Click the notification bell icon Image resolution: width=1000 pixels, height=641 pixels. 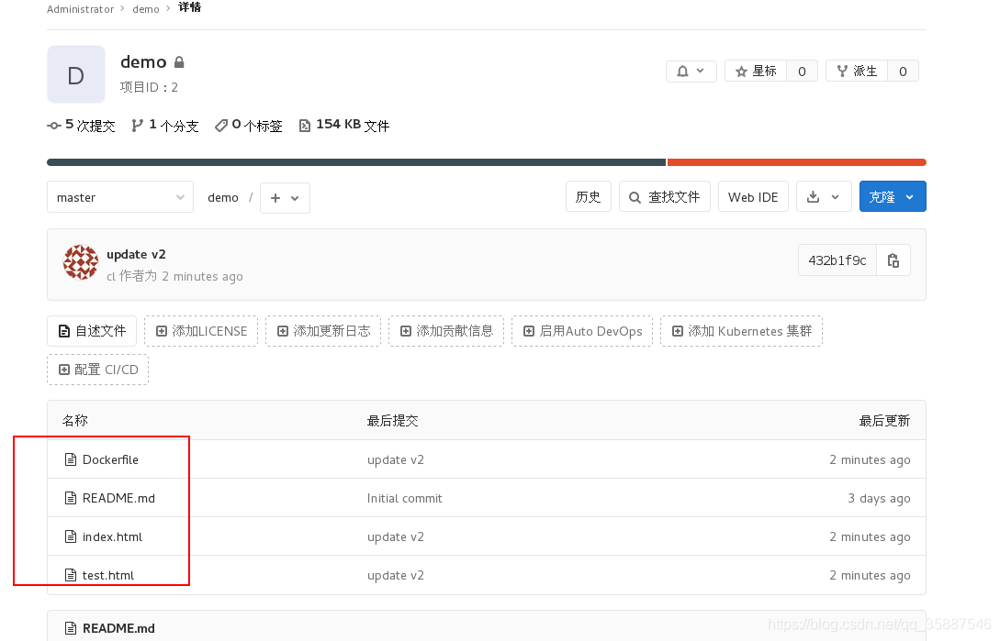coord(682,72)
